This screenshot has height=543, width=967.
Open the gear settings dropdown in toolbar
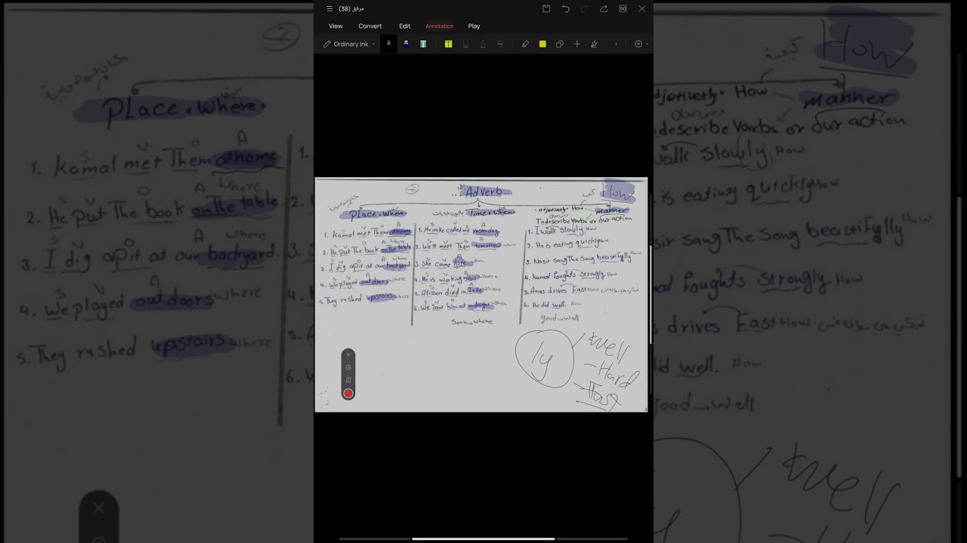[641, 44]
